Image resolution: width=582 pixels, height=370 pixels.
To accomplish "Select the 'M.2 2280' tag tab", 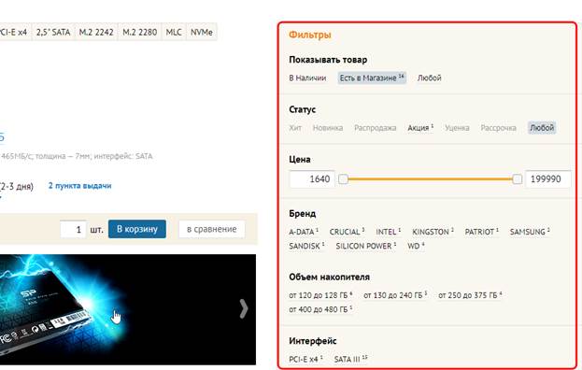I will pyautogui.click(x=140, y=33).
